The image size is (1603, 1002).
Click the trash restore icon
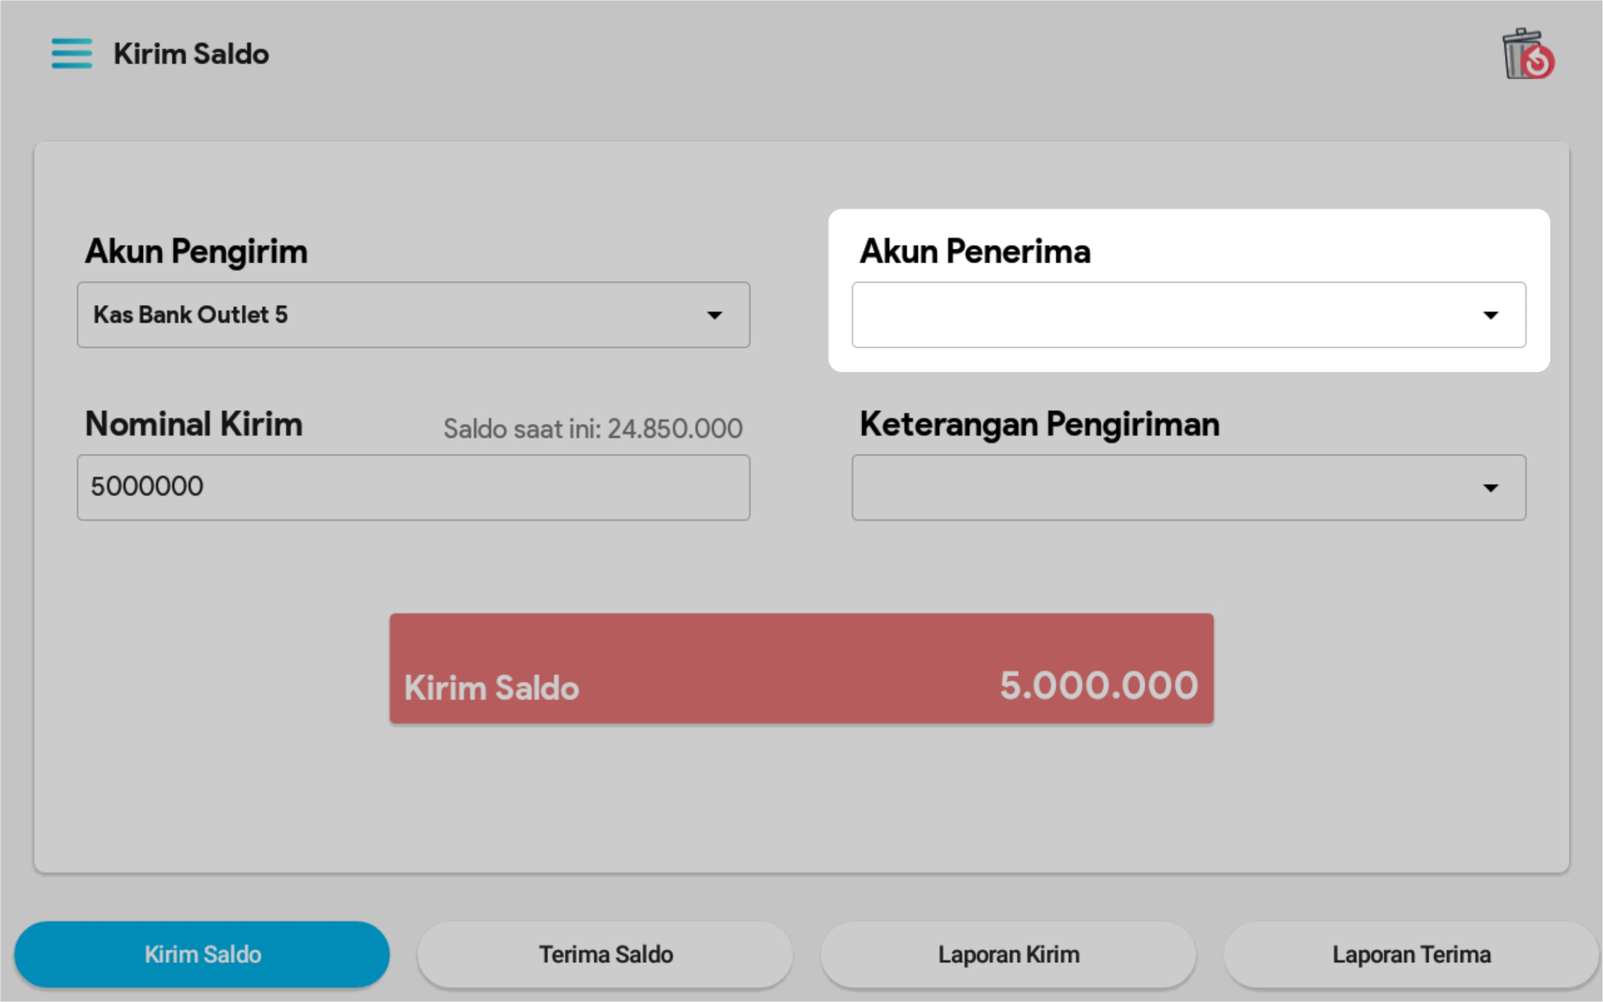pos(1527,54)
